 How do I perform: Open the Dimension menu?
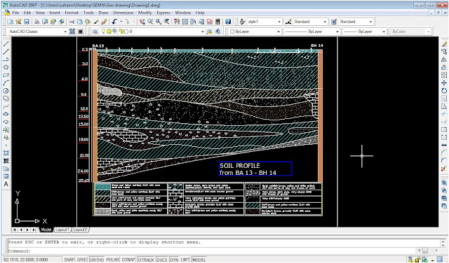(x=123, y=13)
